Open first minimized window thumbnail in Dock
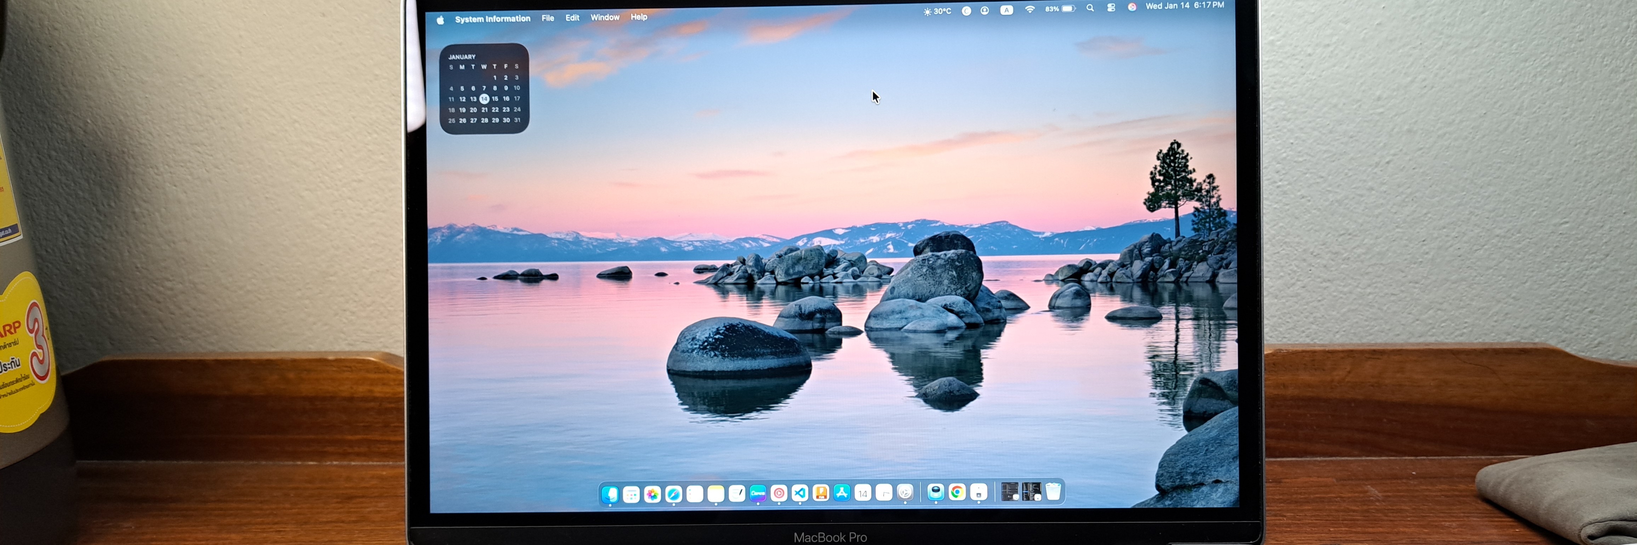This screenshot has height=545, width=1637. click(x=1010, y=492)
